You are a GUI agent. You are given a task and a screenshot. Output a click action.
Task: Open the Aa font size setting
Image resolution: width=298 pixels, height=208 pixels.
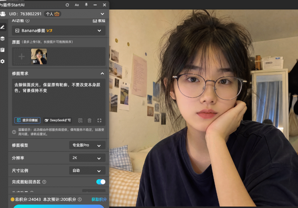[x=77, y=5]
